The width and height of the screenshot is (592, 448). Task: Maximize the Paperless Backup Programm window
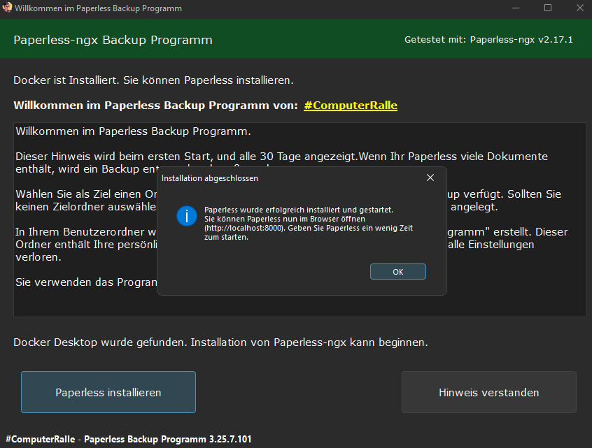pyautogui.click(x=548, y=8)
